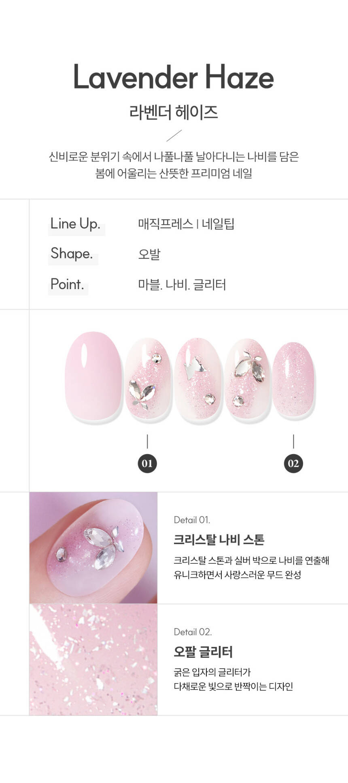Viewport: 348px width, 783px height.
Task: Click the Korean subtitle 라벤더 헤이즈
Action: coord(174,112)
